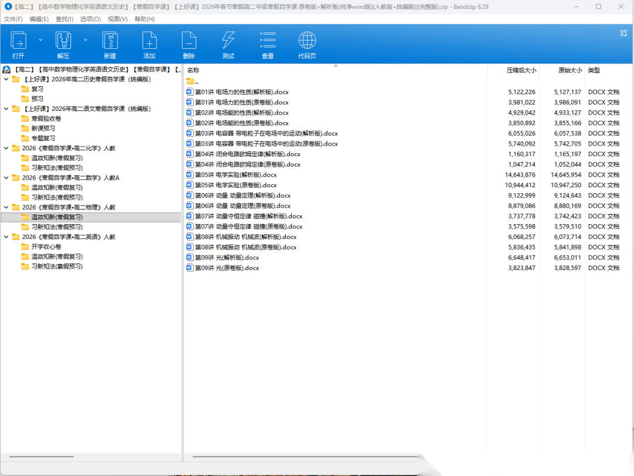Open the 选项(O) menu
The image size is (634, 476).
coord(90,19)
